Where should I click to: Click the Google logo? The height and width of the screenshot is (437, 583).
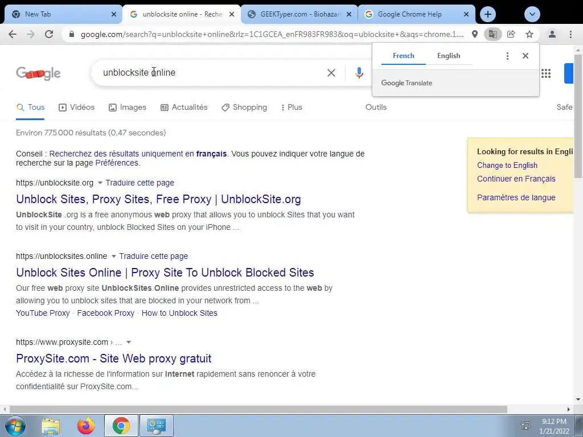pyautogui.click(x=38, y=73)
